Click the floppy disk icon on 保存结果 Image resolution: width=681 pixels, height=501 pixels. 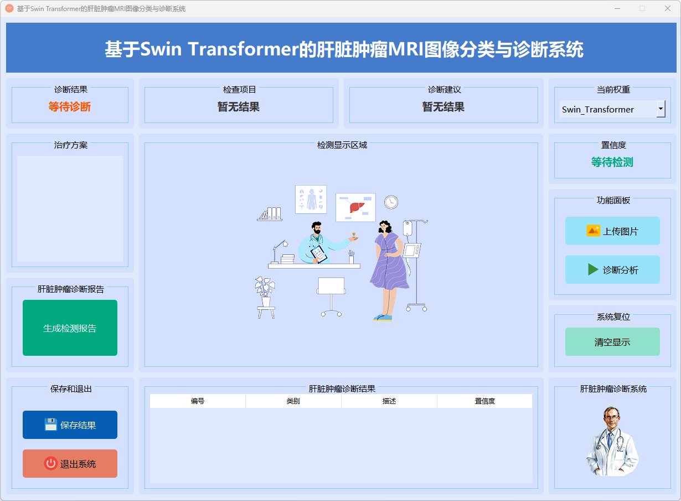(x=50, y=425)
